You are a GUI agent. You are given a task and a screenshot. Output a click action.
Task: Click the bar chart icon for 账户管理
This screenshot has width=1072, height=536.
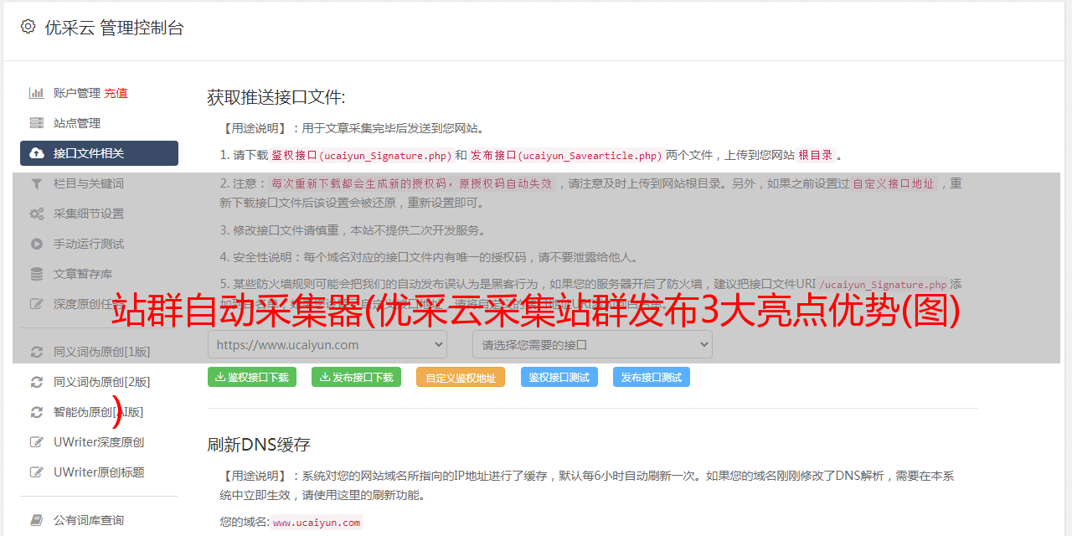37,93
